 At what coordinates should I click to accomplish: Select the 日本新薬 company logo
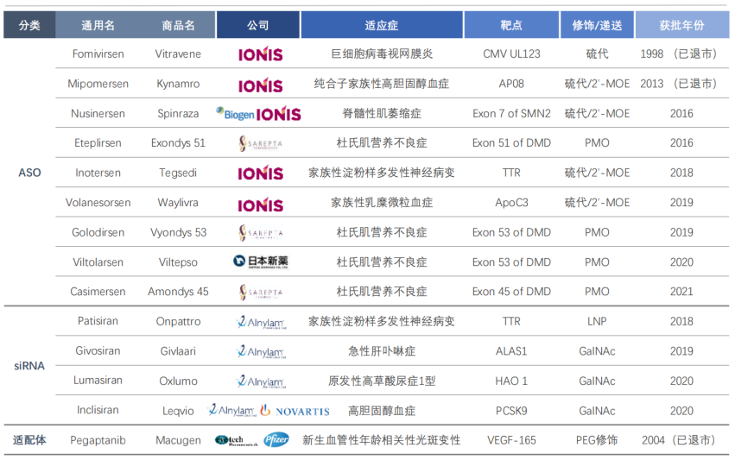[x=260, y=262]
